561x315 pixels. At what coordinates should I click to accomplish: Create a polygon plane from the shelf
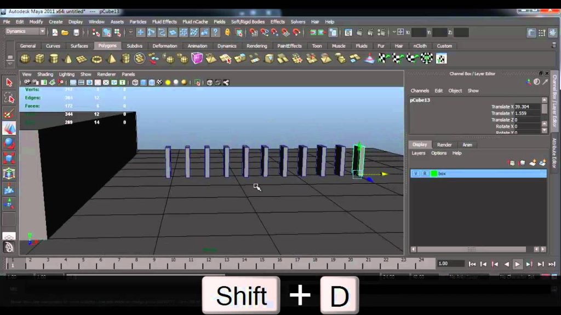pyautogui.click(x=82, y=59)
